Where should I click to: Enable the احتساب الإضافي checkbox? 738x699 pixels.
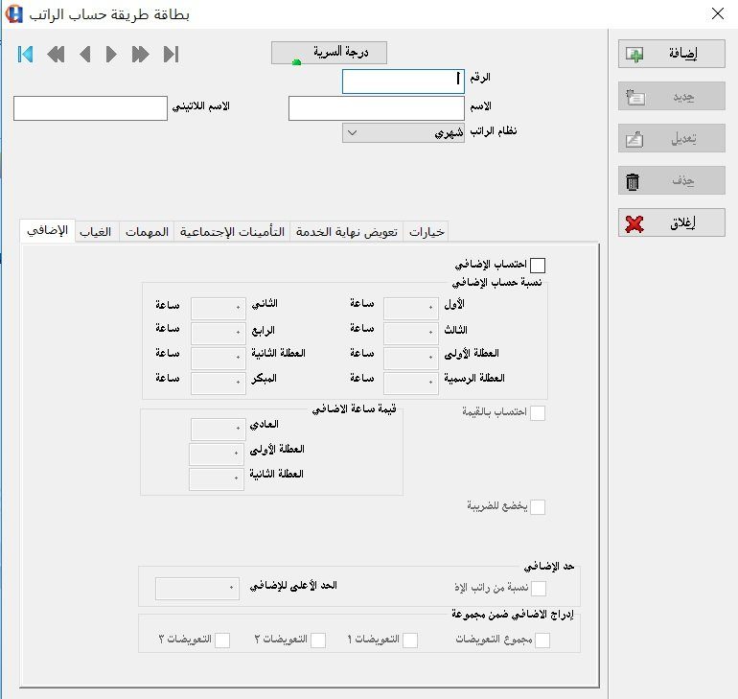(x=538, y=265)
